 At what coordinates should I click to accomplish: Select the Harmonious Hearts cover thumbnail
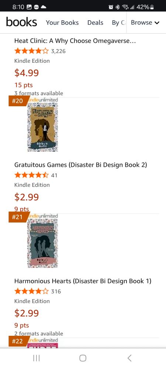[42, 243]
